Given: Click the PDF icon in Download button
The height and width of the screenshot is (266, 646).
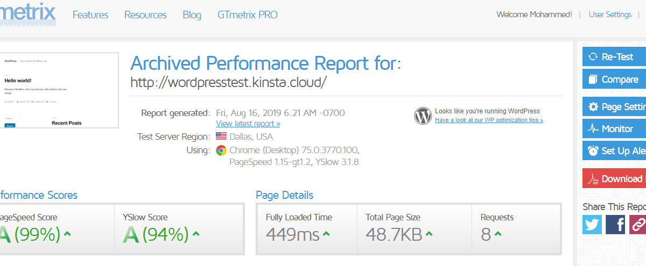Looking at the screenshot, I should pyautogui.click(x=593, y=179).
